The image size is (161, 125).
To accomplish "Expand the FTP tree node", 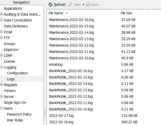I will click(x=2, y=38).
